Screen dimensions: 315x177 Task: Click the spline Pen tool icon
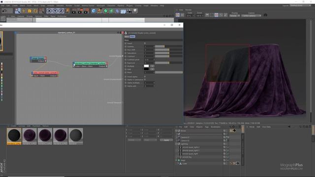pyautogui.click(x=99, y=11)
